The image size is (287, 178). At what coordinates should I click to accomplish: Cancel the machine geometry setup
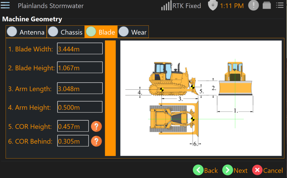click(x=267, y=170)
